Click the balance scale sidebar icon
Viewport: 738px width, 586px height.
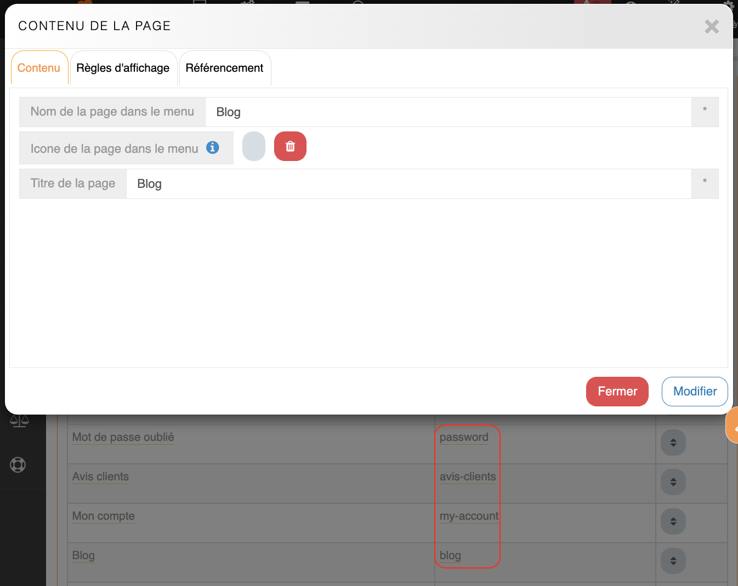coord(19,421)
